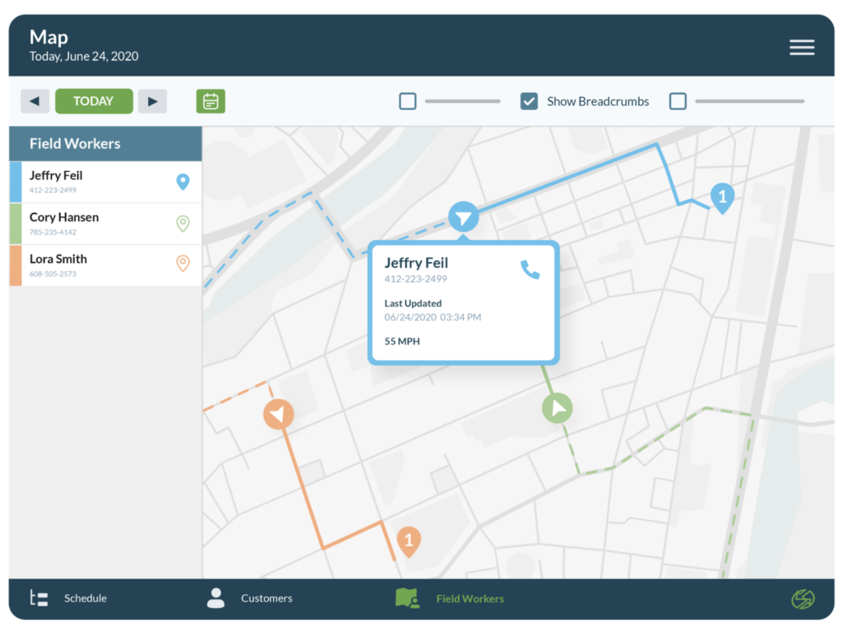Viewport: 842px width, 628px height.
Task: Click the blue numbered stop marker 1
Action: coord(722,197)
